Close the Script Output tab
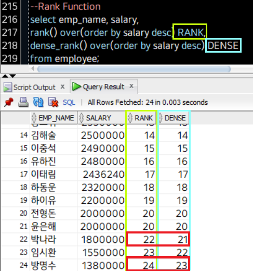 [x=63, y=87]
